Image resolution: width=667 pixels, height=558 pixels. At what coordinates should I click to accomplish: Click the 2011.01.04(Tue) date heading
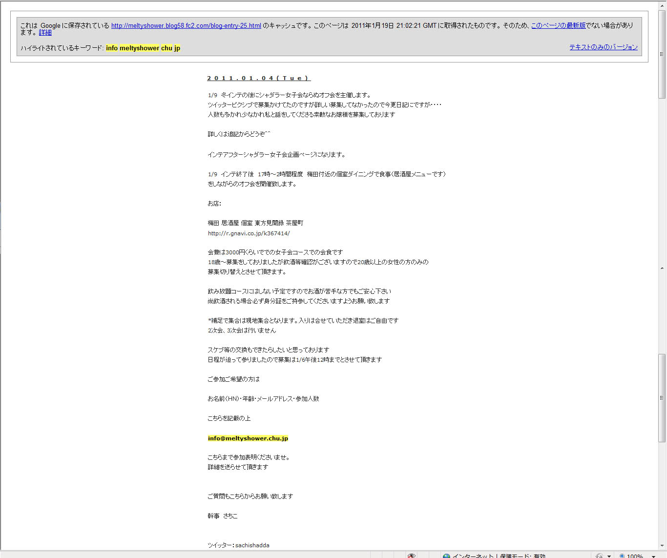click(258, 78)
